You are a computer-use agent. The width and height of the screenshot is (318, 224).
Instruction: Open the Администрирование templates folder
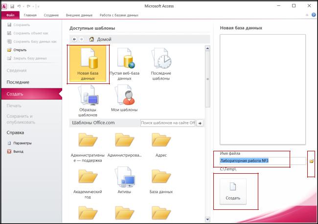pos(124,145)
